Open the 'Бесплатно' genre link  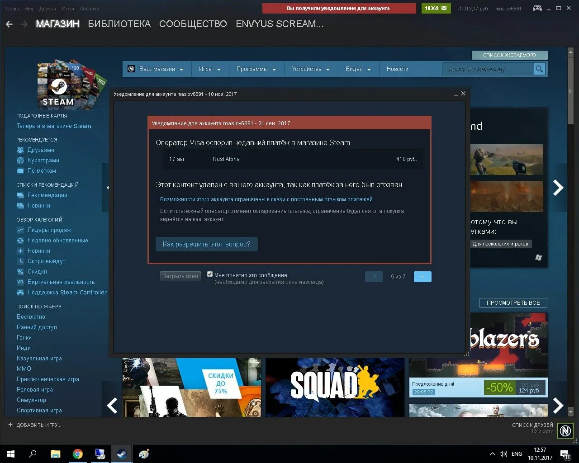tap(31, 317)
